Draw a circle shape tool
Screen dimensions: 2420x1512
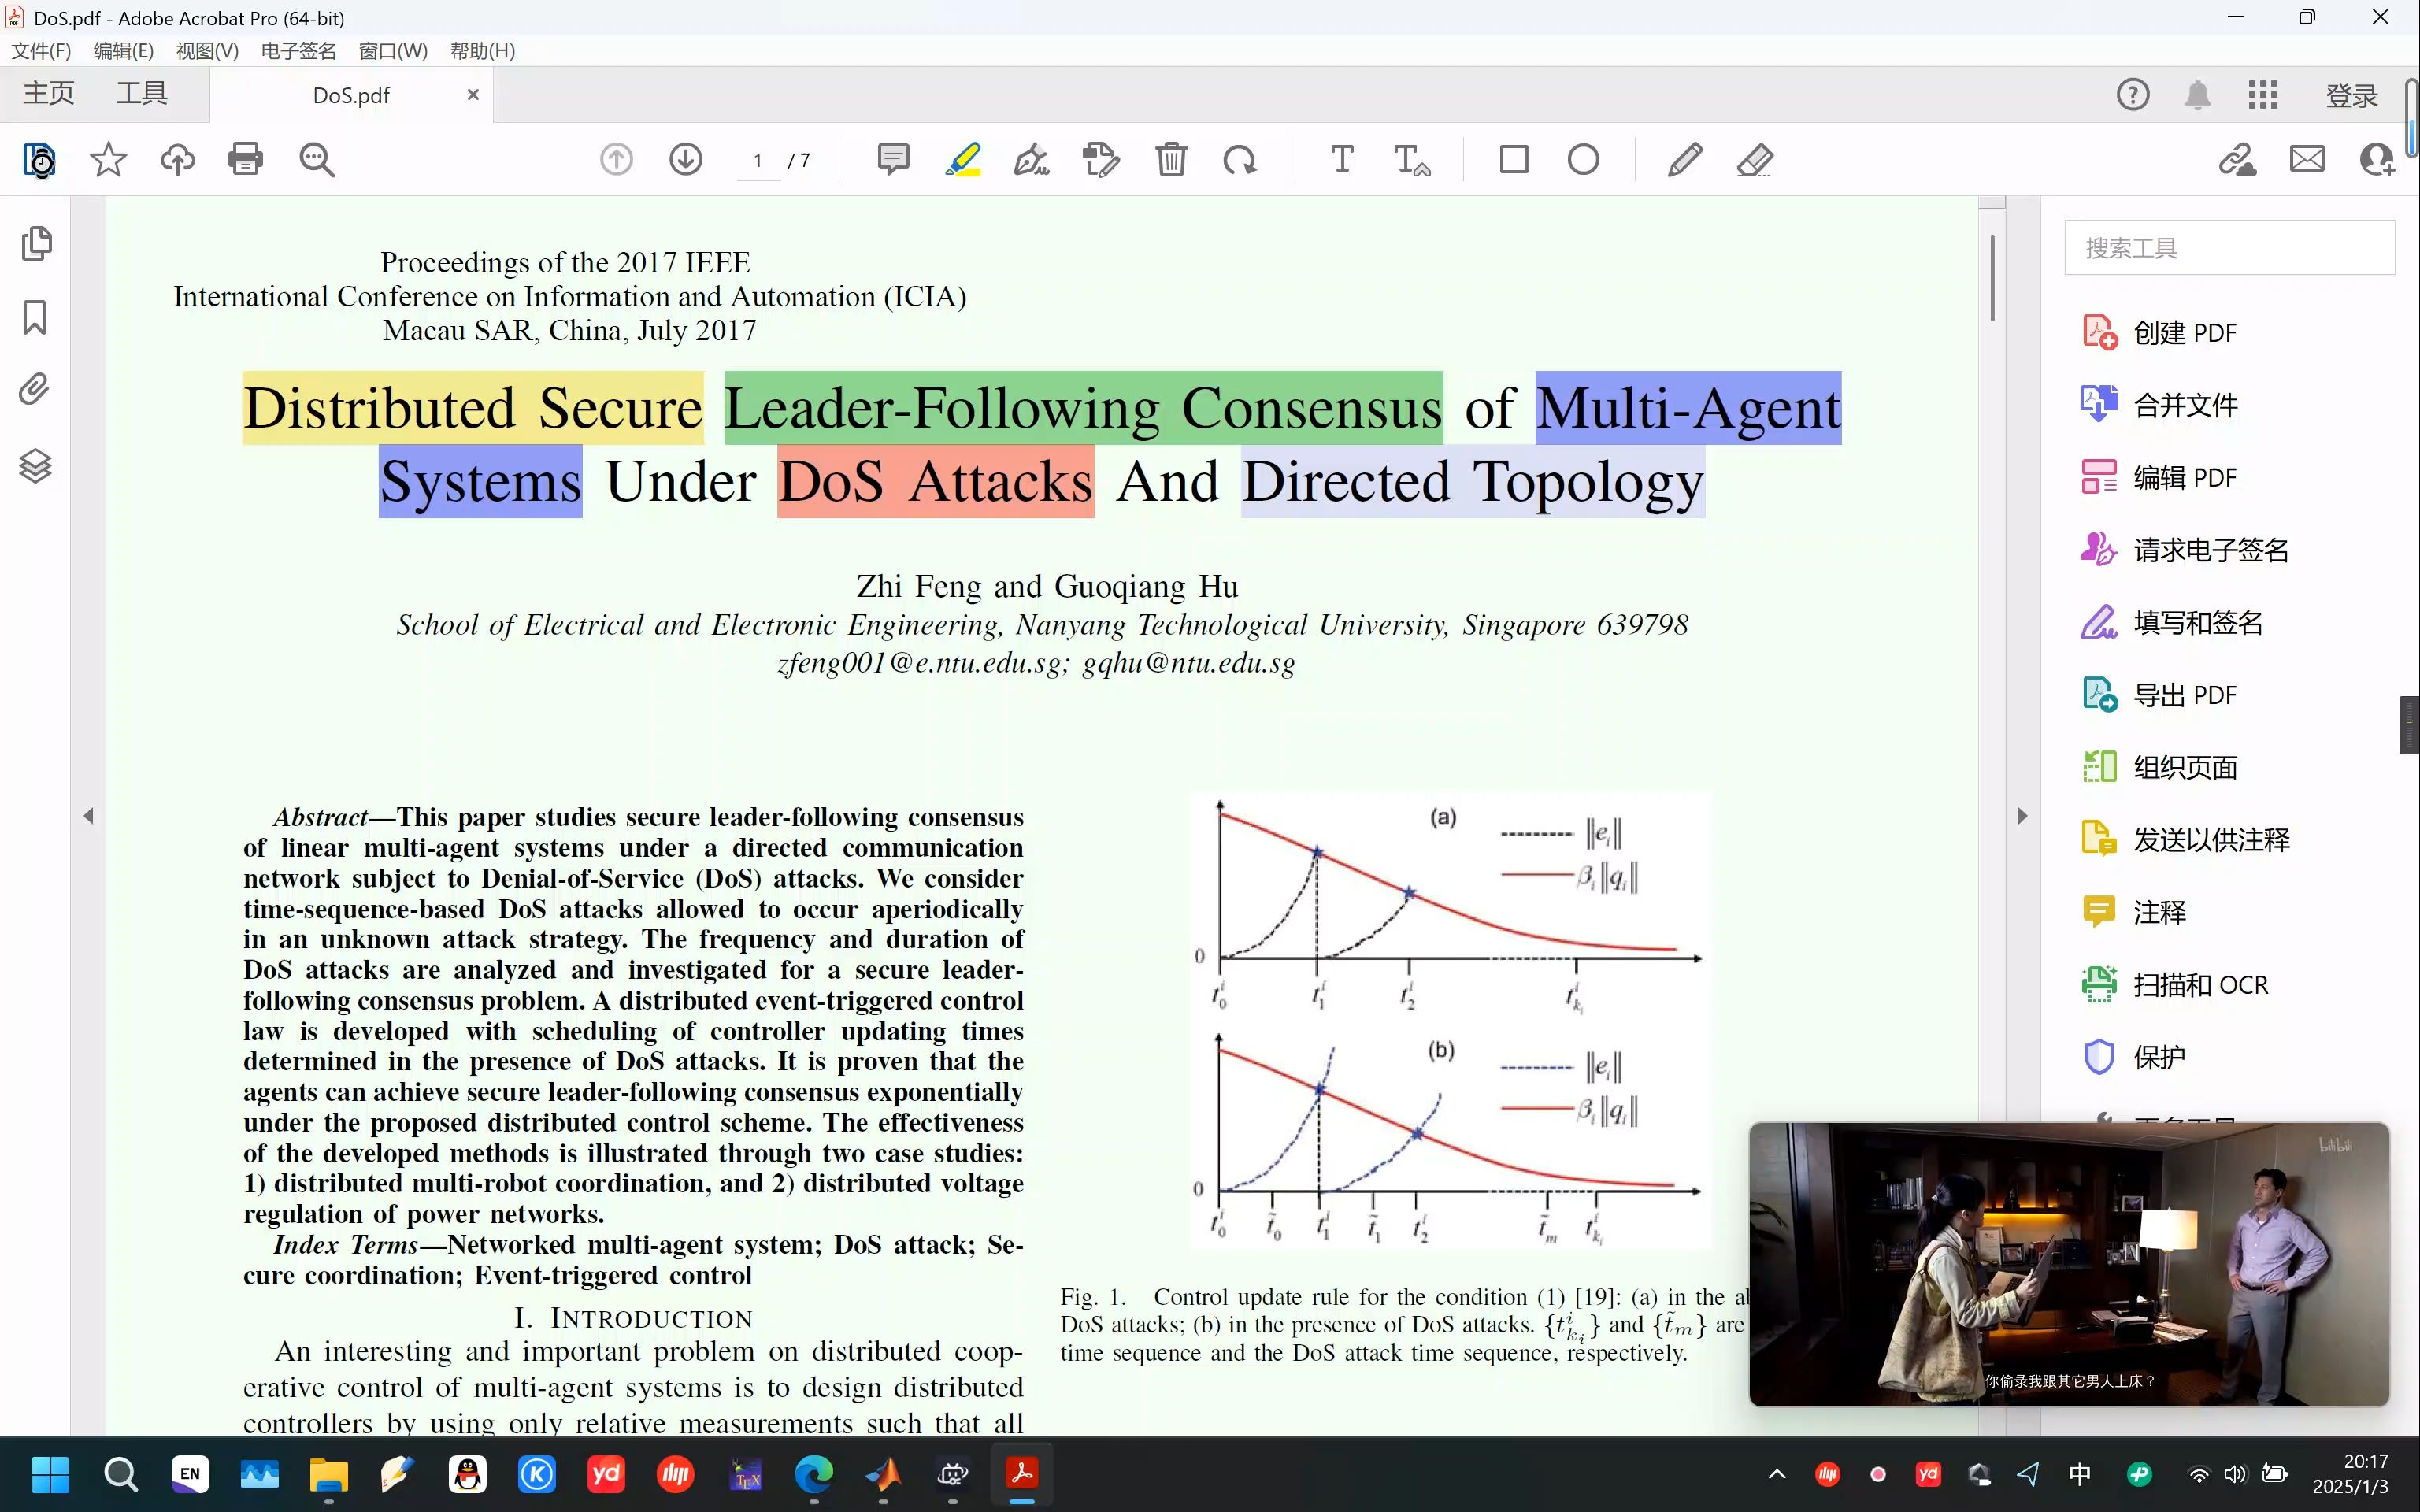coord(1583,159)
